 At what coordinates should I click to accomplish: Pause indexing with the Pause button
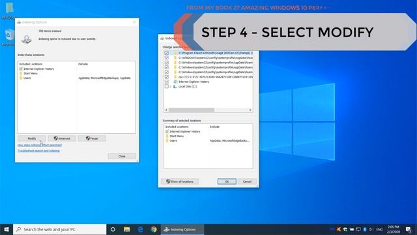click(92, 138)
